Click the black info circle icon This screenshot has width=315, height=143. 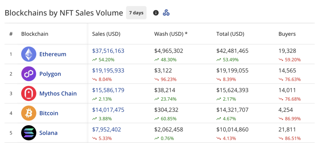tap(156, 13)
